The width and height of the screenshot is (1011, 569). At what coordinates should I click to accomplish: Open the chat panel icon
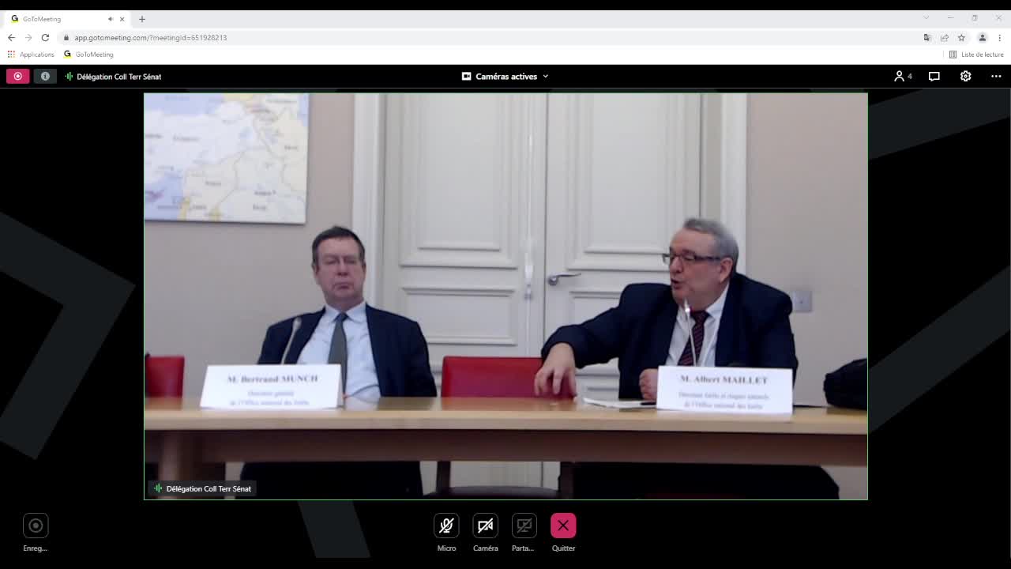pyautogui.click(x=934, y=77)
